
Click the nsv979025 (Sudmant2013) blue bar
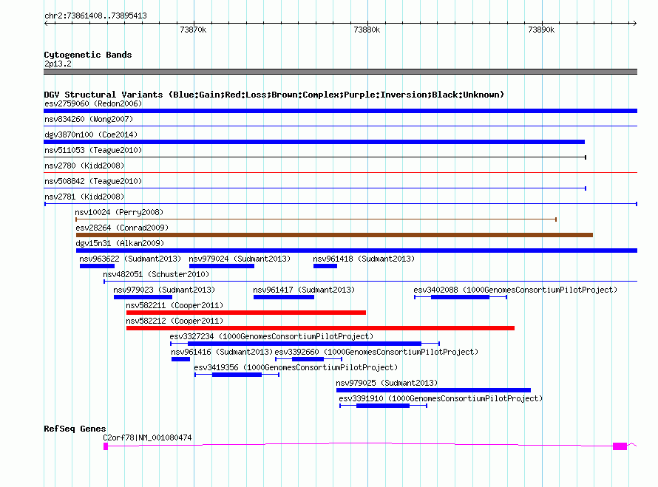coord(433,390)
